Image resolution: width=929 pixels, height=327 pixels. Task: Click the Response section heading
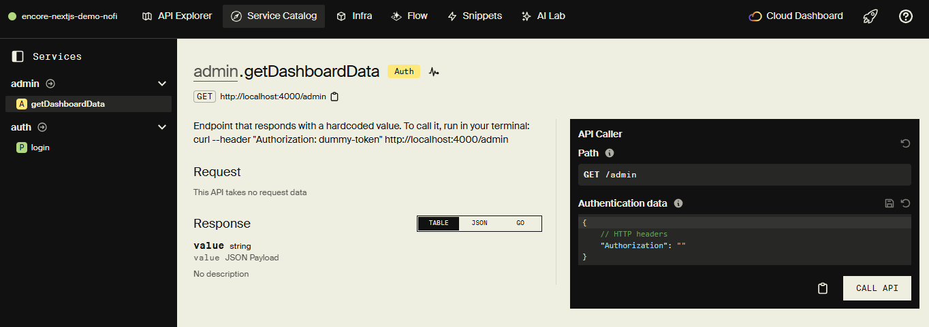pyautogui.click(x=222, y=224)
